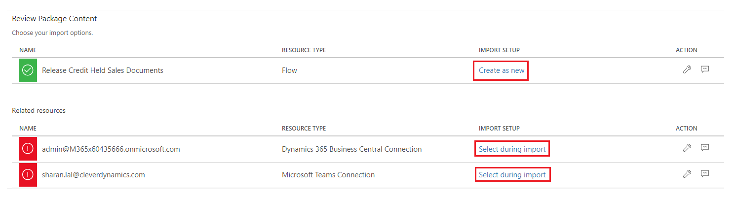This screenshot has height=198, width=738.
Task: Click the red error icon beside admin@M365x60435666
Action: click(28, 149)
